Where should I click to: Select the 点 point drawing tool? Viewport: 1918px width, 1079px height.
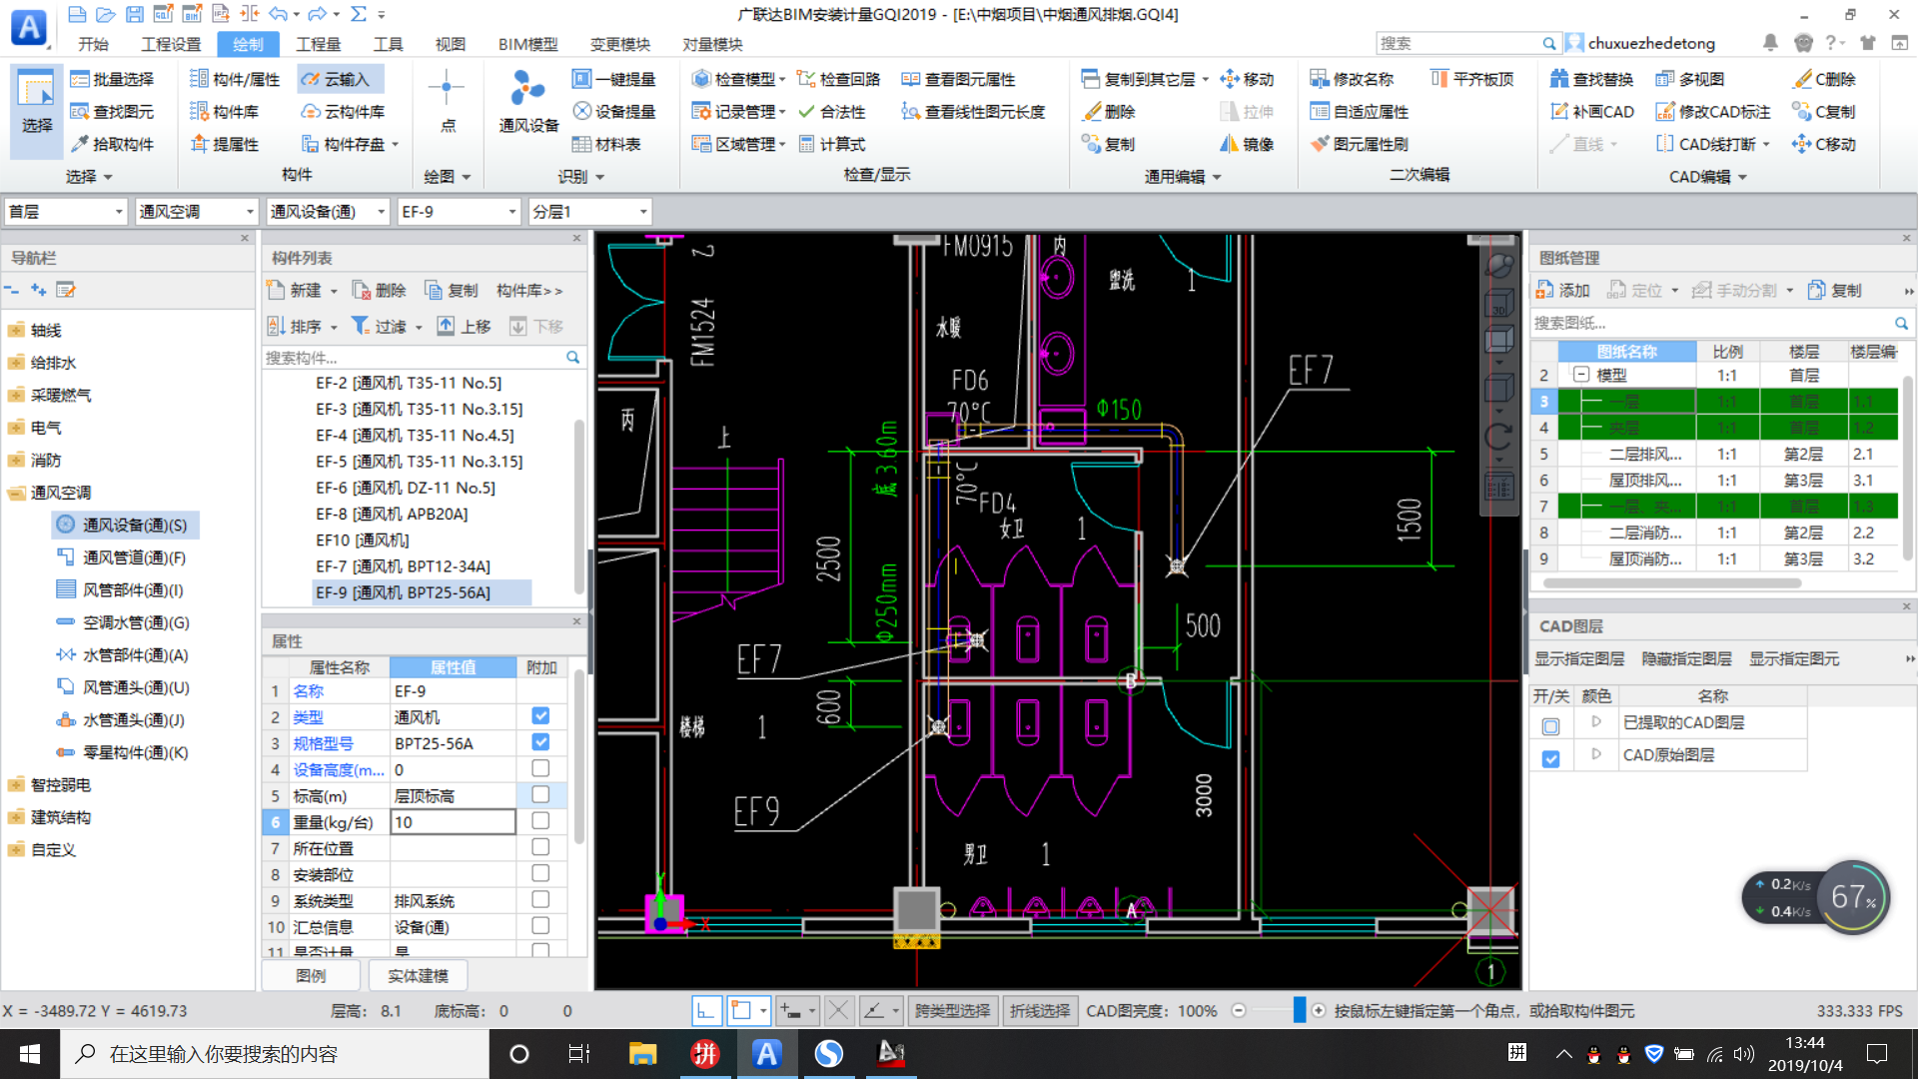coord(447,102)
